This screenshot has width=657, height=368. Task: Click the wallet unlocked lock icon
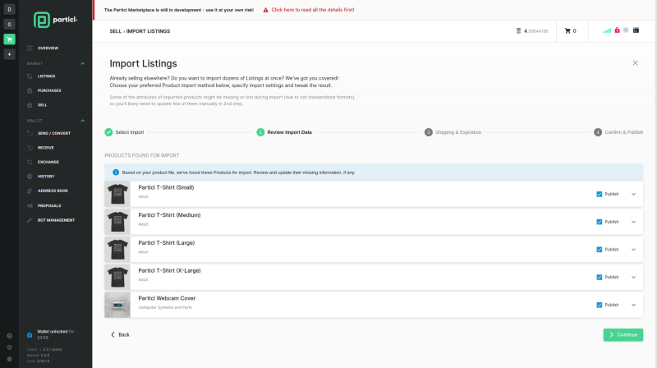[30, 334]
